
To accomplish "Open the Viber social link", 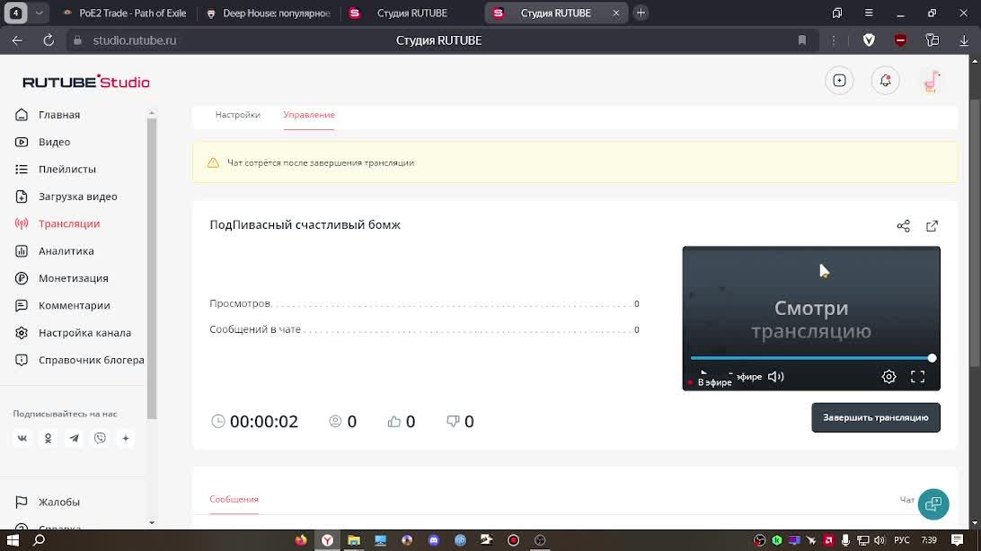I will coord(100,439).
